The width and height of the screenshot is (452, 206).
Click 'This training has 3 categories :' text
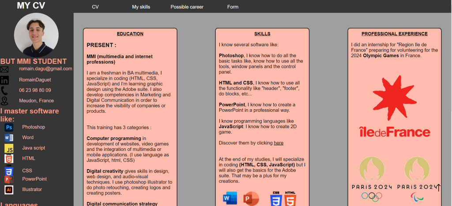[119, 127]
